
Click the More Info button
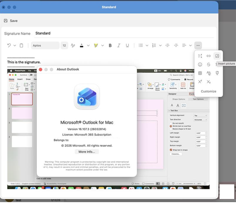click(87, 151)
